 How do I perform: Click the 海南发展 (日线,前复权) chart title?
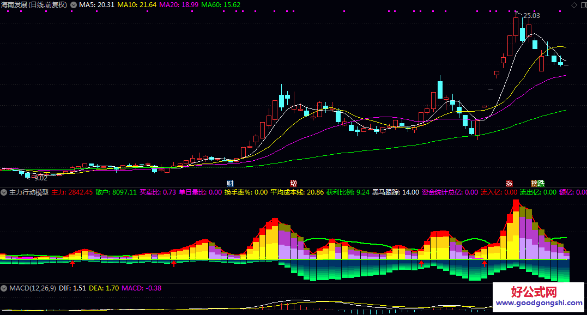click(34, 5)
